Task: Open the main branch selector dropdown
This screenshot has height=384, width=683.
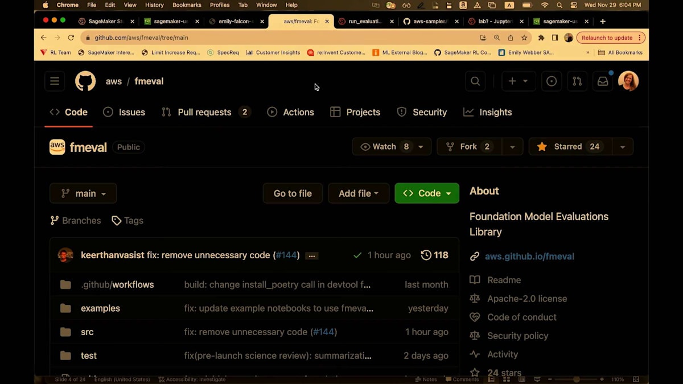Action: tap(83, 193)
